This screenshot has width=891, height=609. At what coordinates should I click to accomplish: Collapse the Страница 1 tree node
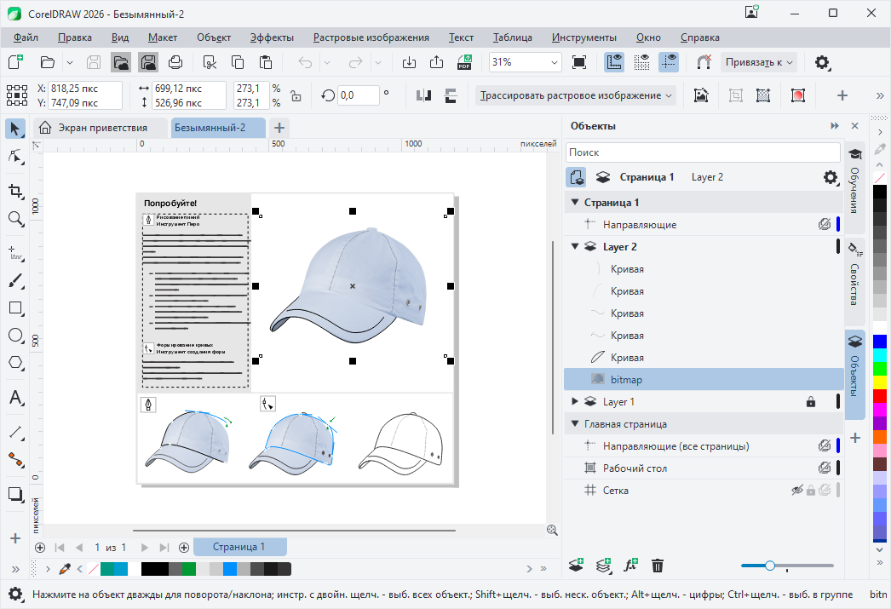575,202
